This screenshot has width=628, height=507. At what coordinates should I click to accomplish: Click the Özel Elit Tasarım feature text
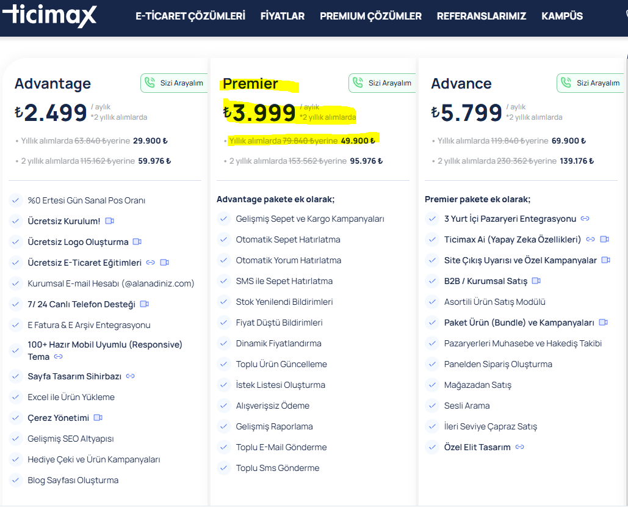pyautogui.click(x=477, y=447)
